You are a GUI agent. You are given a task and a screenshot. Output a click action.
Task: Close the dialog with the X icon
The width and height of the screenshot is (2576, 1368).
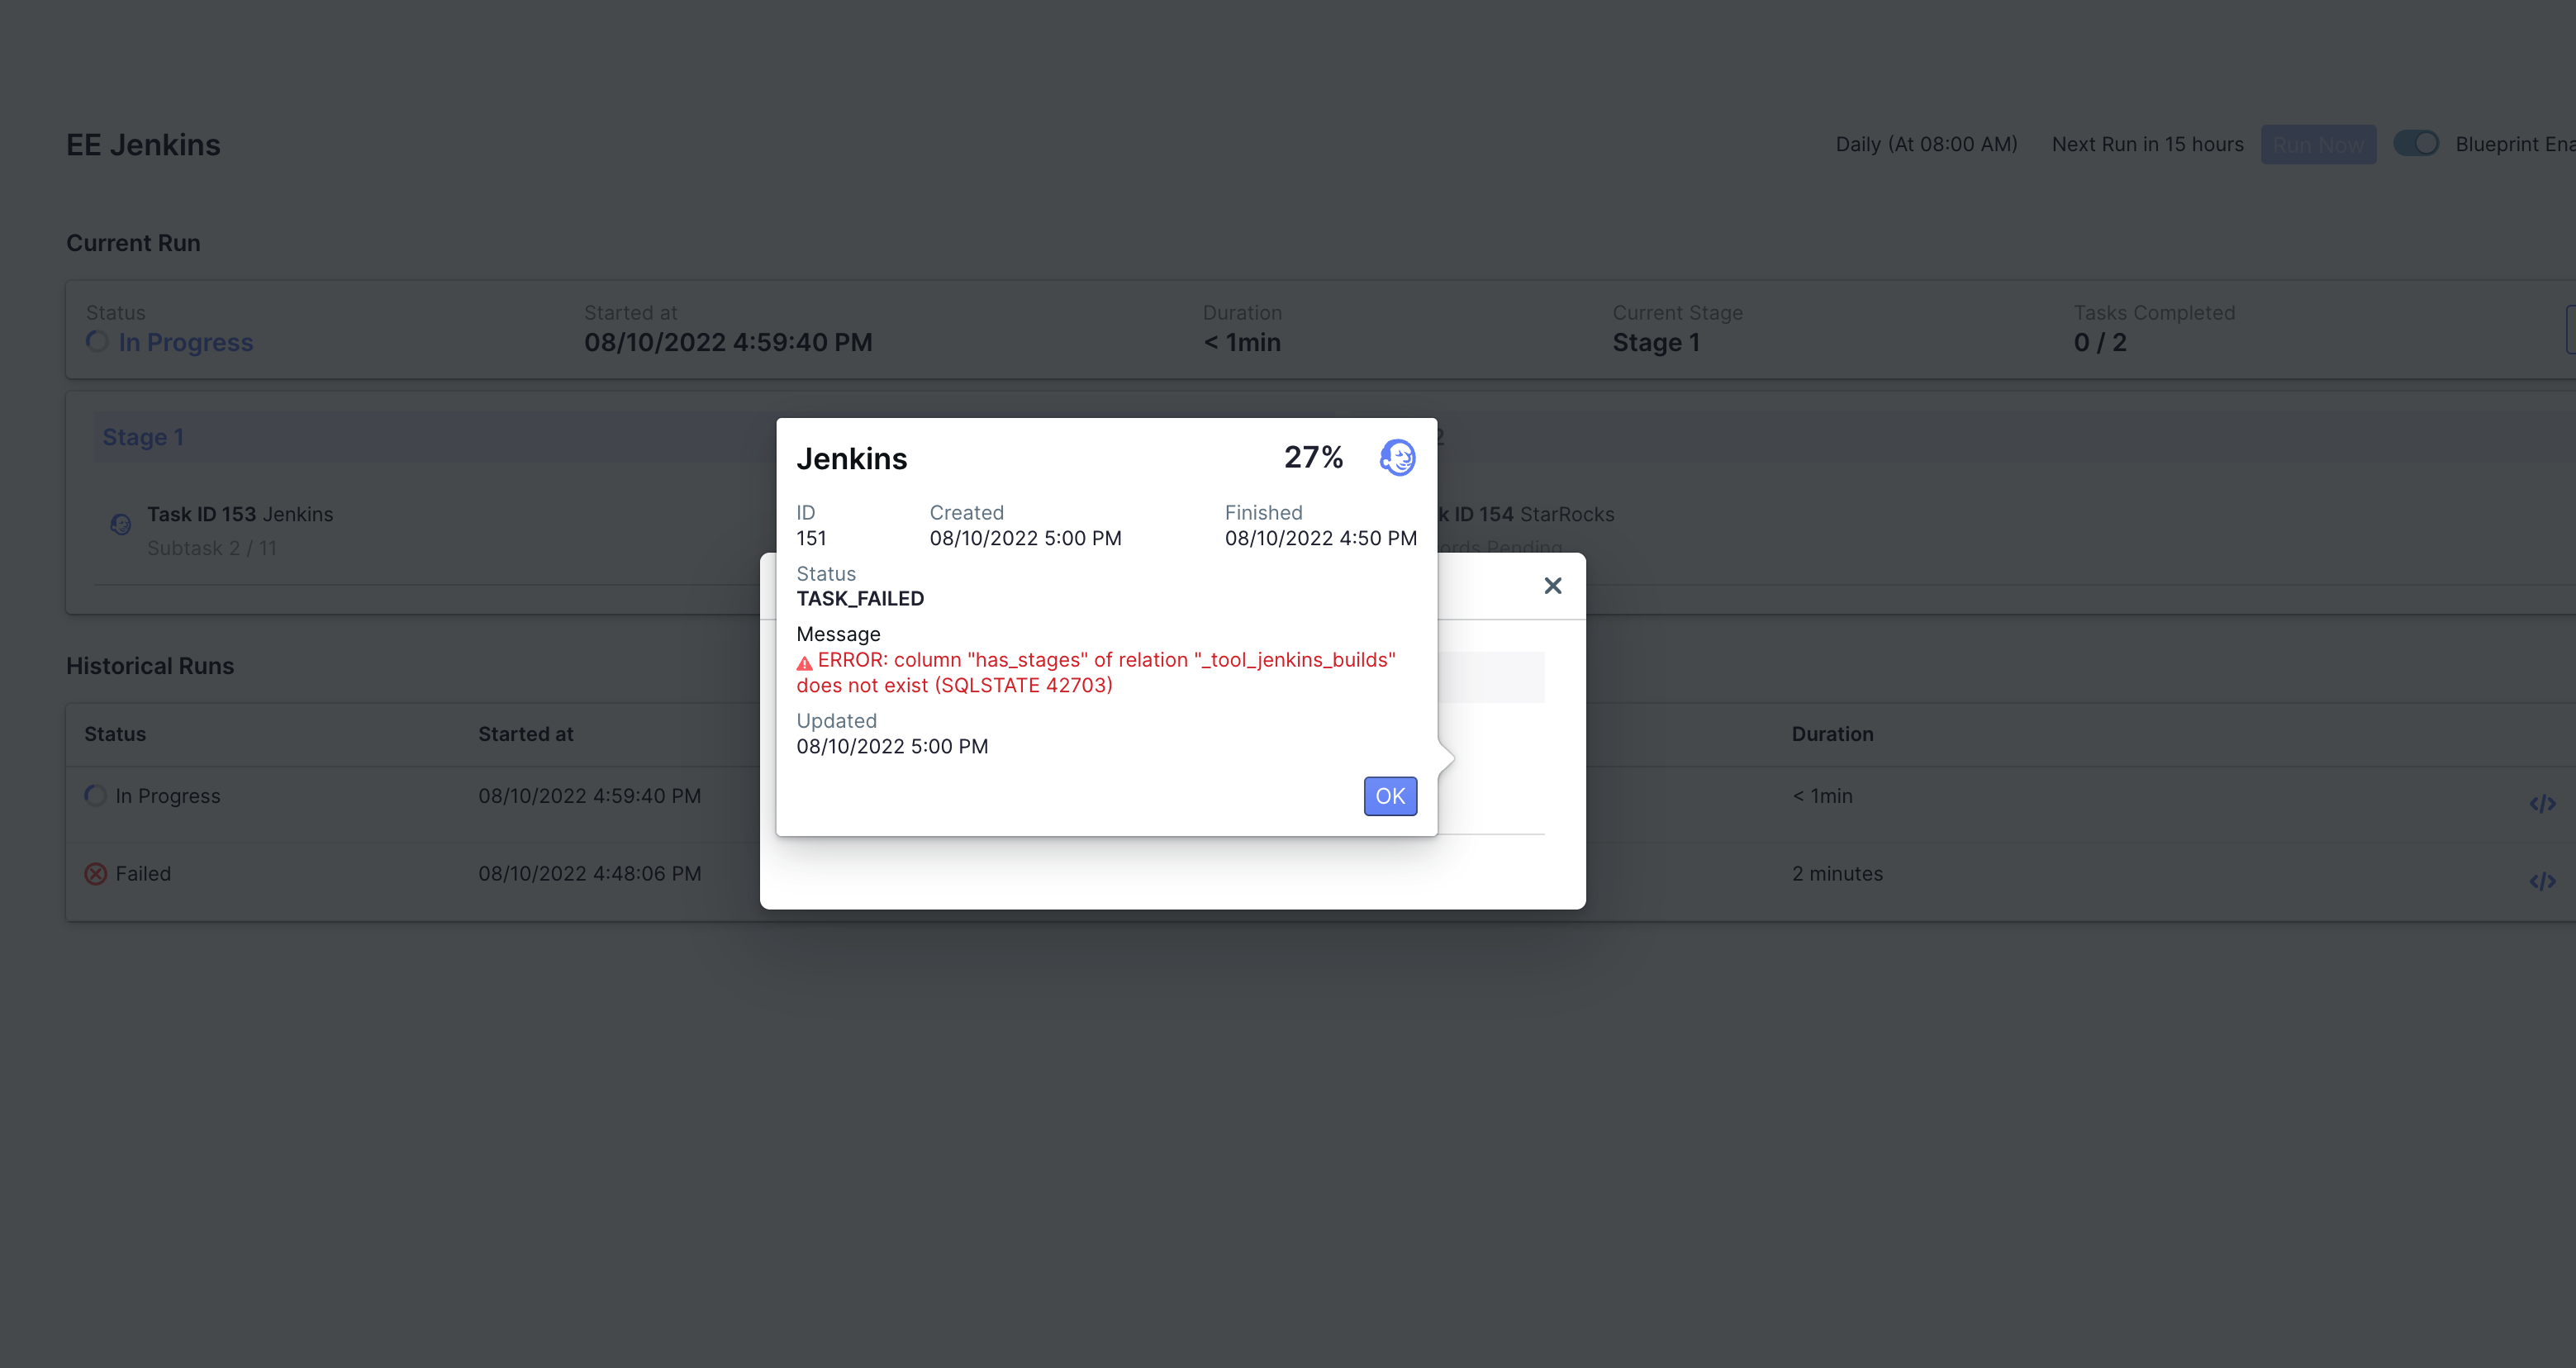pos(1552,586)
